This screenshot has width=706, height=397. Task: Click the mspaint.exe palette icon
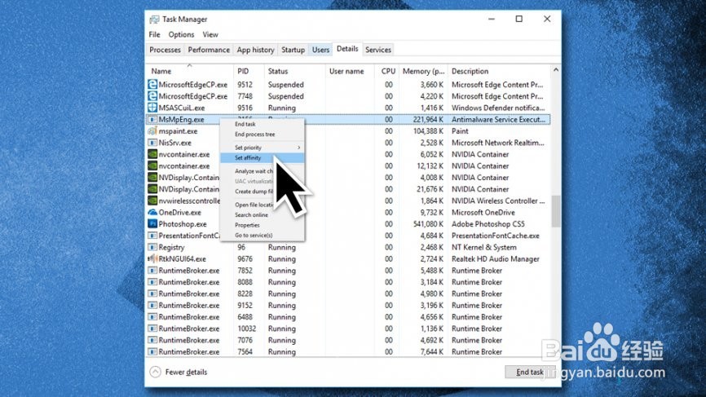pyautogui.click(x=152, y=131)
